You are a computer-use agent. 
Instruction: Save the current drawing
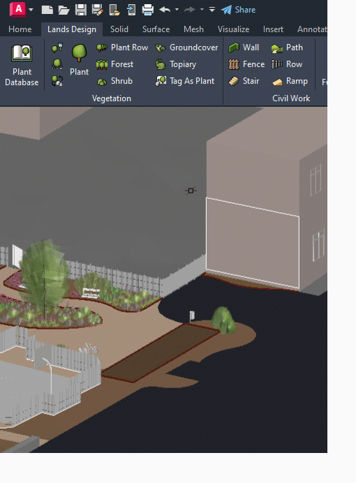pos(81,10)
